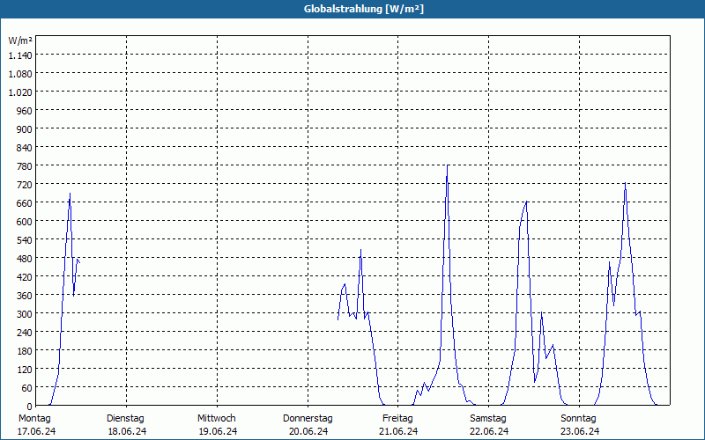705x440 pixels.
Task: Click the 180 axis label
Action: click(25, 350)
